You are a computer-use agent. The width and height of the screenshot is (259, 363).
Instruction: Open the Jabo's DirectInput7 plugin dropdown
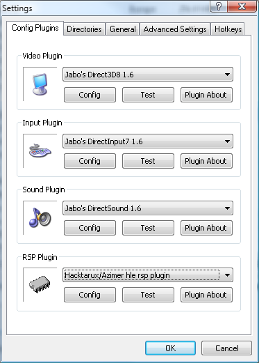148,141
